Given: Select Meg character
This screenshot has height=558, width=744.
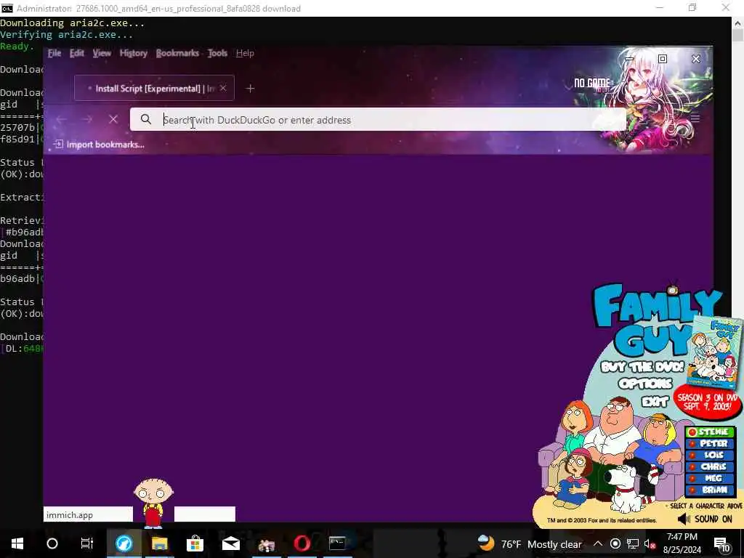Looking at the screenshot, I should (x=709, y=478).
